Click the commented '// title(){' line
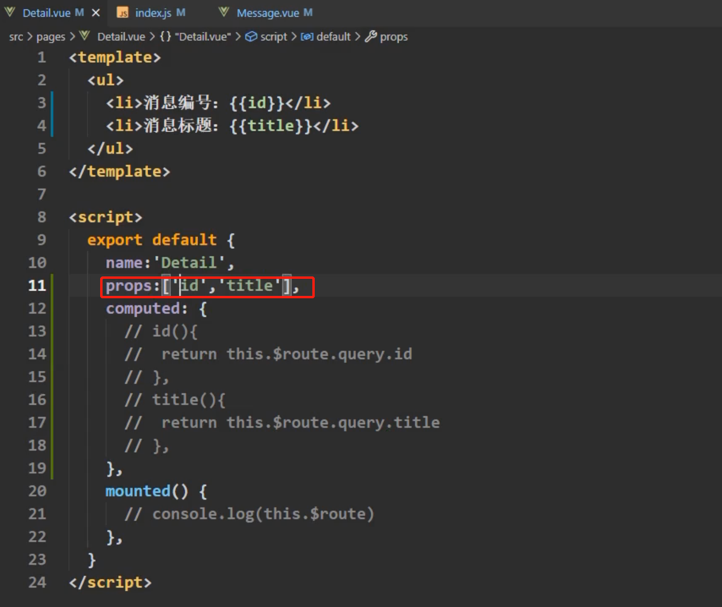 pos(175,399)
